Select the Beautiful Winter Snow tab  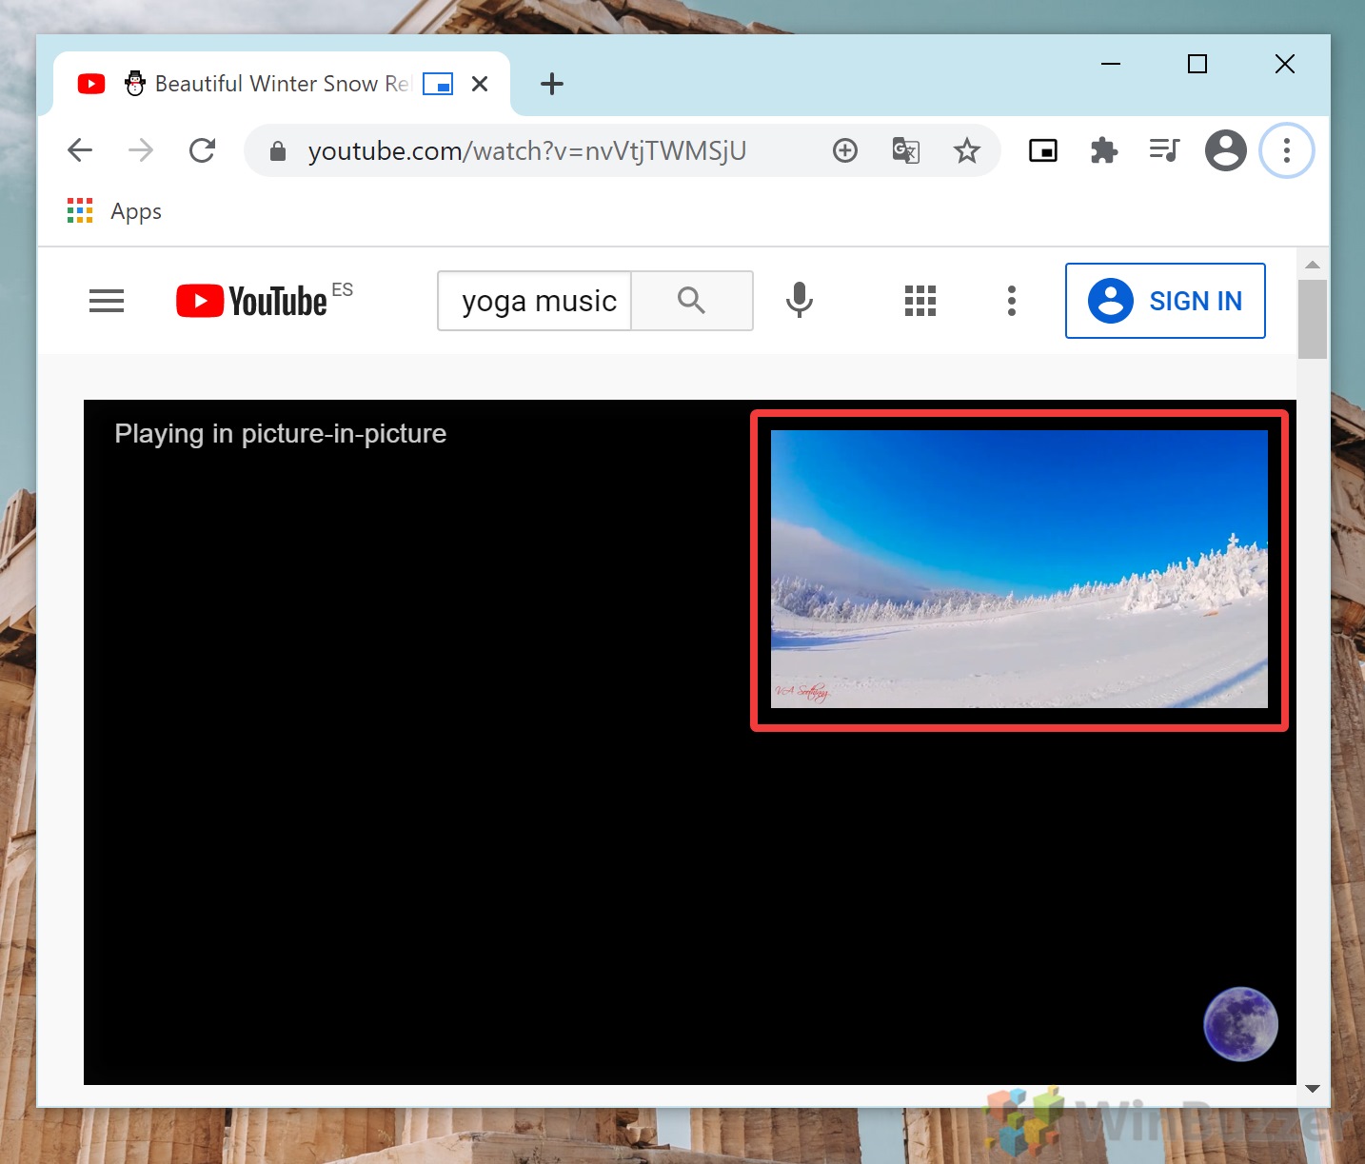tap(281, 84)
